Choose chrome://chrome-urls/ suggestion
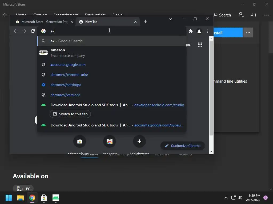The height and width of the screenshot is (204, 273). [112, 75]
